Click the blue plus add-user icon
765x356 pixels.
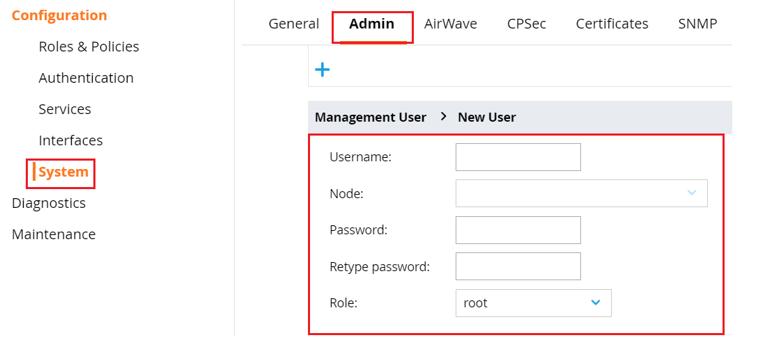pyautogui.click(x=322, y=70)
